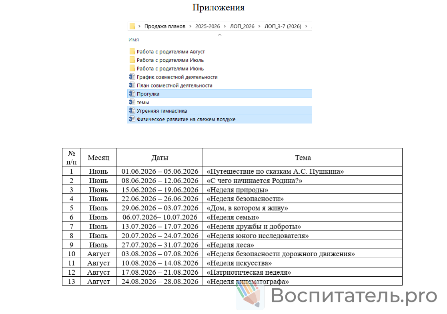Open the chevron between 2025-2026 and ЛОП_2026
Screen dimensions: 447x314
click(225, 26)
